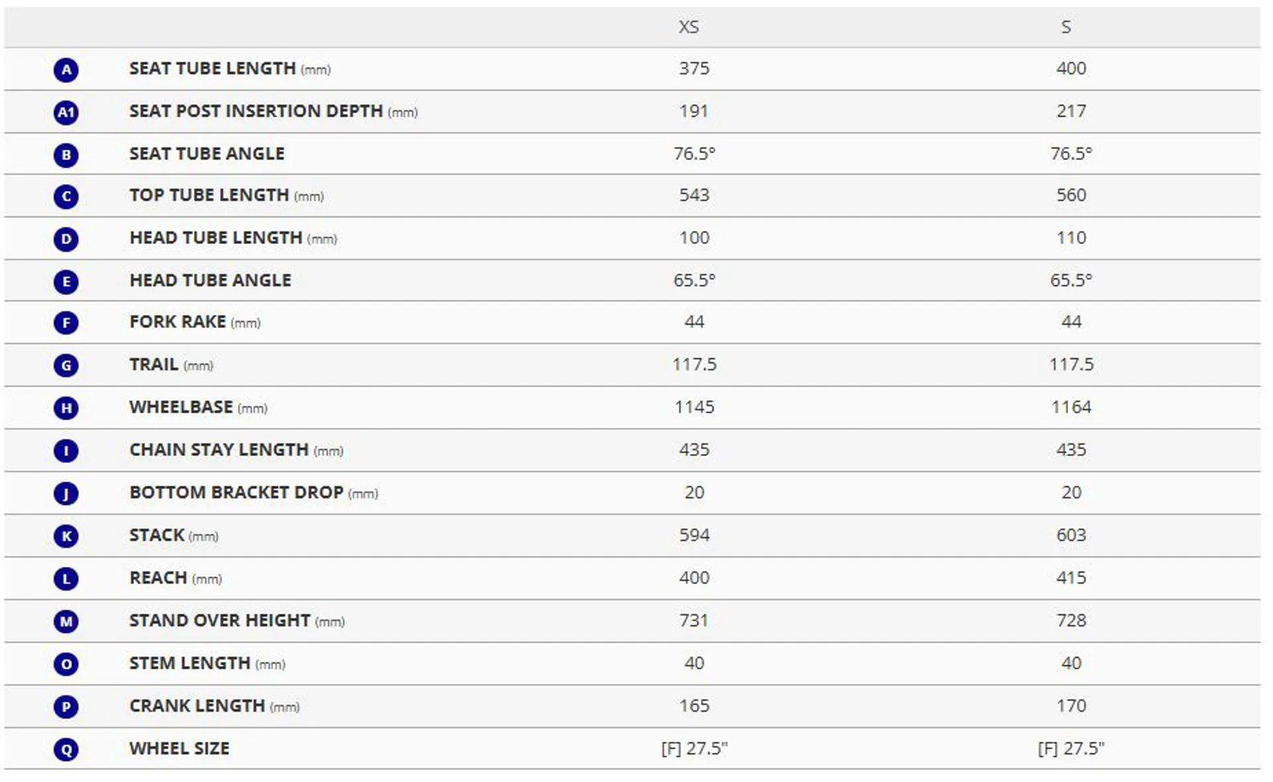Click the S crank length value 170
The image size is (1273, 782).
pos(1071,706)
